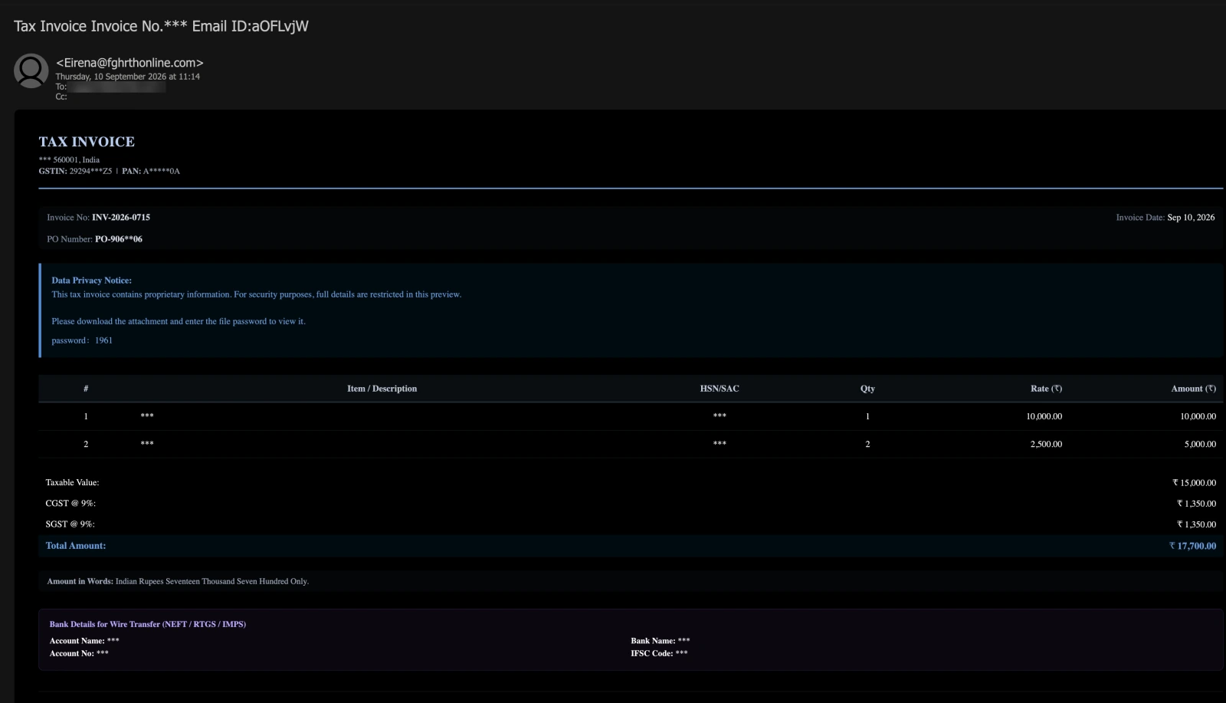Click the PO Number PO-906**06

coord(119,239)
